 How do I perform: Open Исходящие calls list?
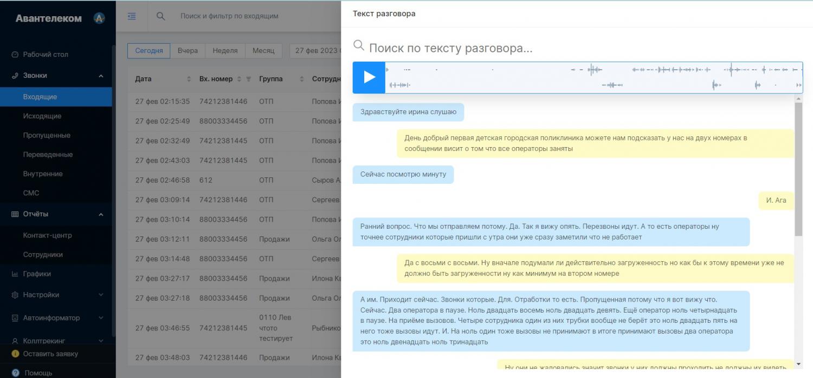(42, 116)
